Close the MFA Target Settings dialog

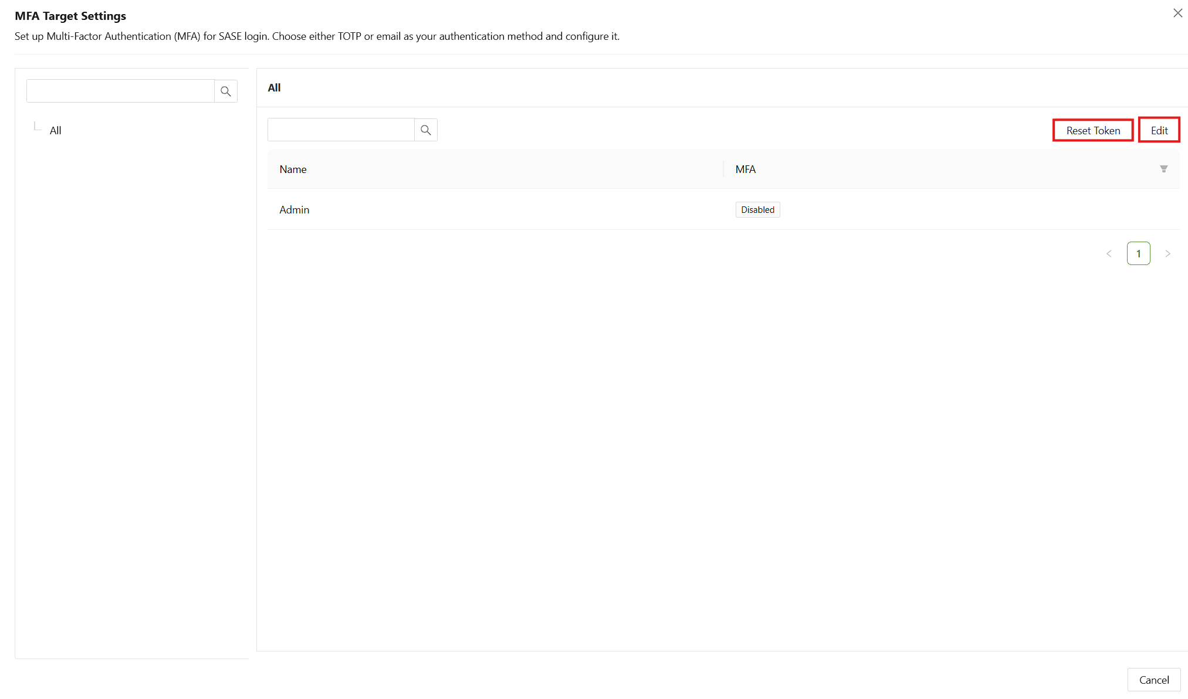click(x=1177, y=13)
